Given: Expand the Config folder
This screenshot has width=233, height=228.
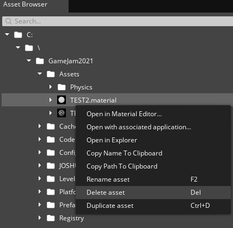Looking at the screenshot, I should click(40, 152).
